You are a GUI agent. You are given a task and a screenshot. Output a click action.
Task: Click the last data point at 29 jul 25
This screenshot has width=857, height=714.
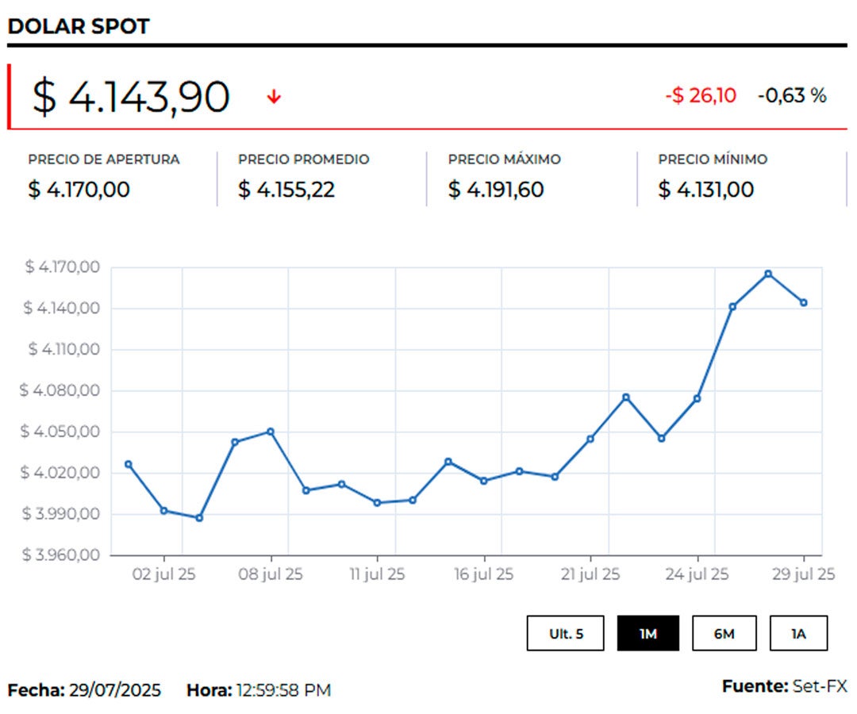(804, 302)
